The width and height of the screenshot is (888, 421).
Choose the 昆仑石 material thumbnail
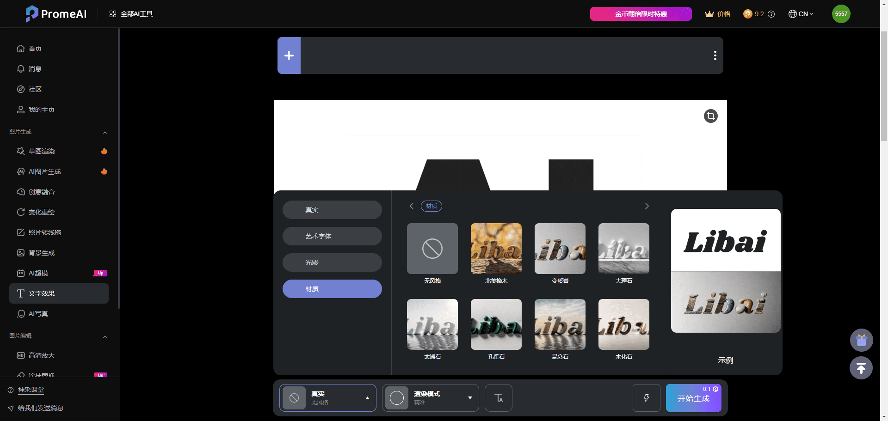tap(560, 324)
